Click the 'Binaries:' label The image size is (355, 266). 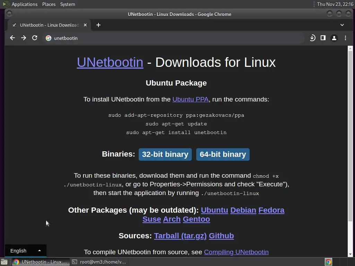pos(119,154)
